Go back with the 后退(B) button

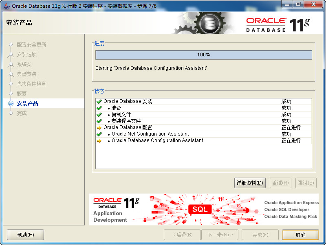click(x=182, y=235)
